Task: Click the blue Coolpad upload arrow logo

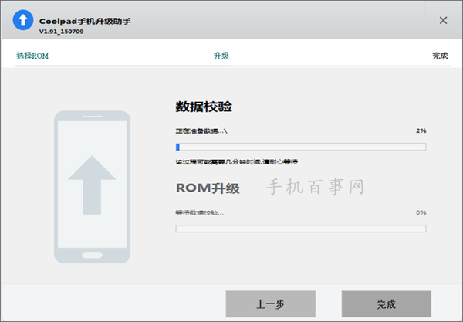Action: (x=22, y=21)
